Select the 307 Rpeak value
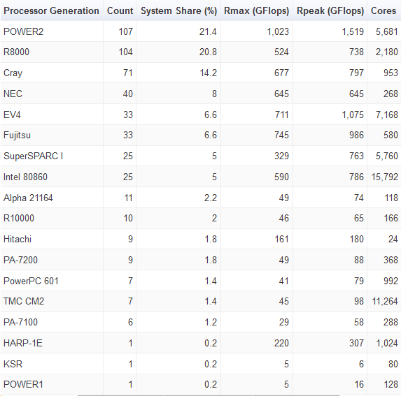401x396 pixels. click(x=356, y=344)
